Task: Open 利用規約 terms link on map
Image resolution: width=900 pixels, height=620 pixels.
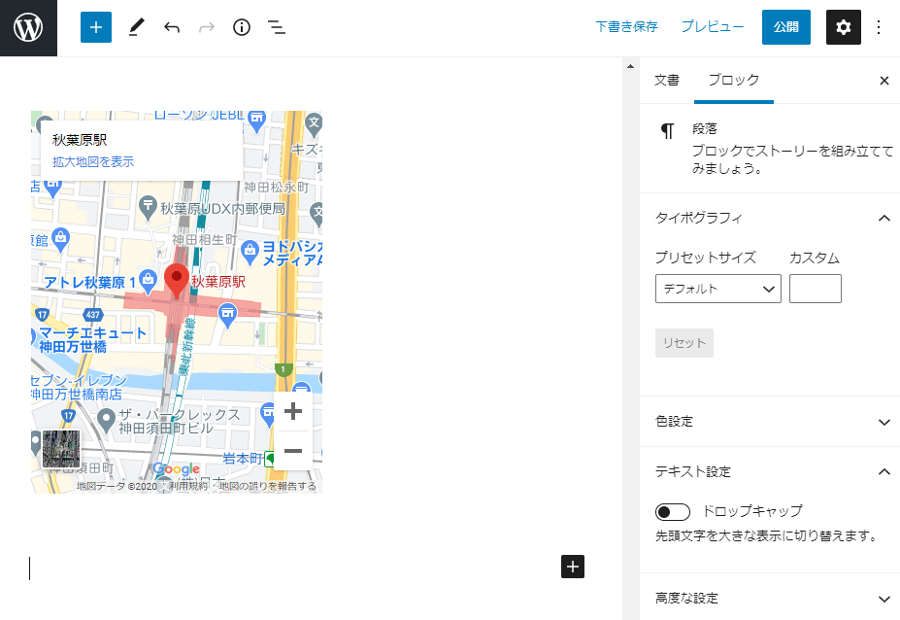Action: [x=188, y=486]
